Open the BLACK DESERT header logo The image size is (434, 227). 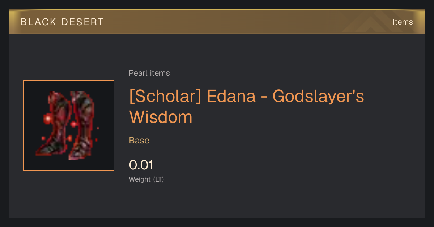[62, 22]
